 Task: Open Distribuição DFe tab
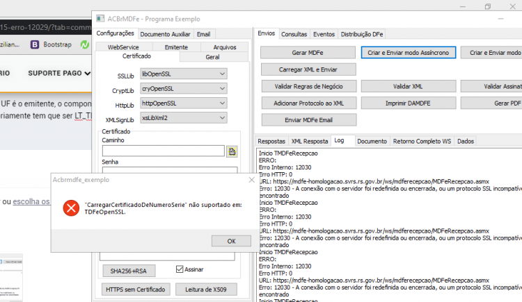point(361,34)
